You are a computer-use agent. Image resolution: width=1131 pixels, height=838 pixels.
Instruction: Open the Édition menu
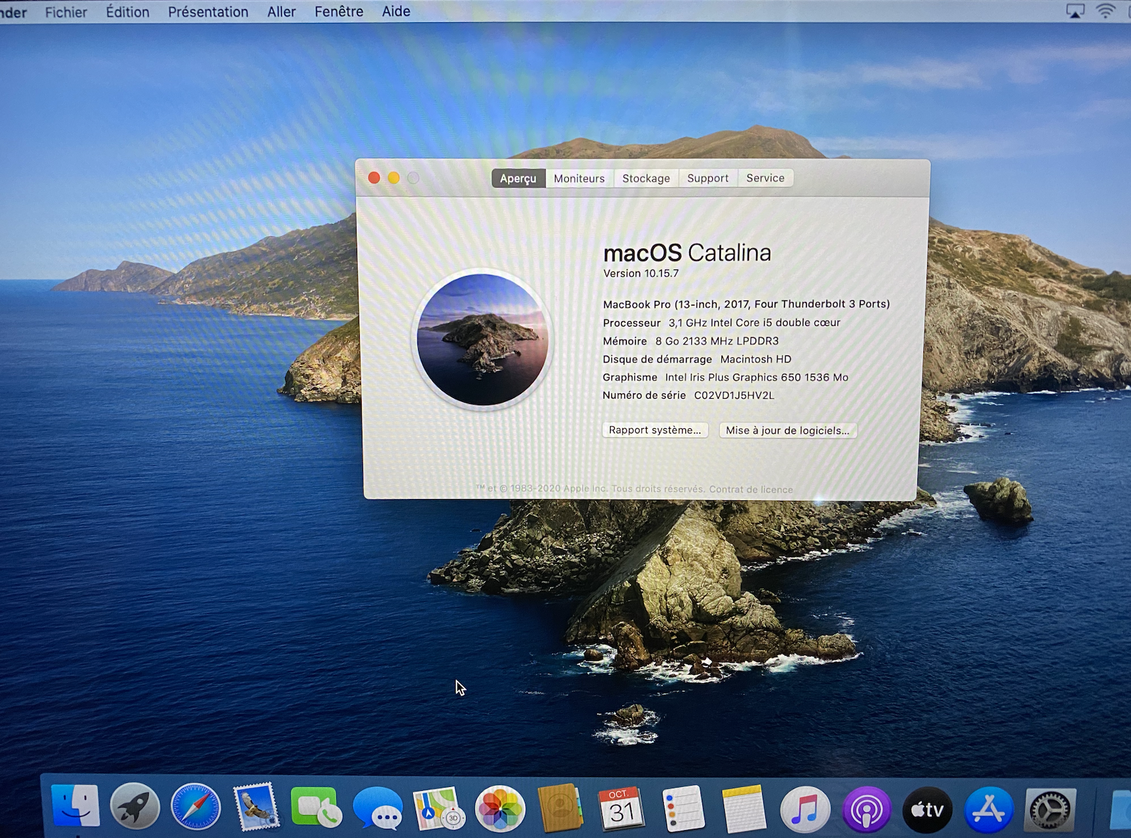tap(128, 12)
